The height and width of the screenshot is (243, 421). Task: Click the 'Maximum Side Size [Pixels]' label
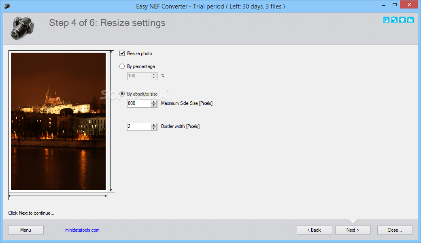coord(187,103)
